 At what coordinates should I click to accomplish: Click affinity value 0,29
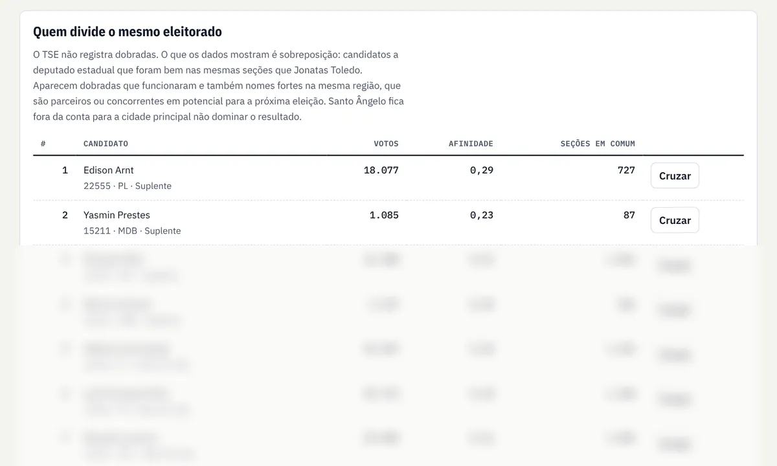pyautogui.click(x=482, y=170)
